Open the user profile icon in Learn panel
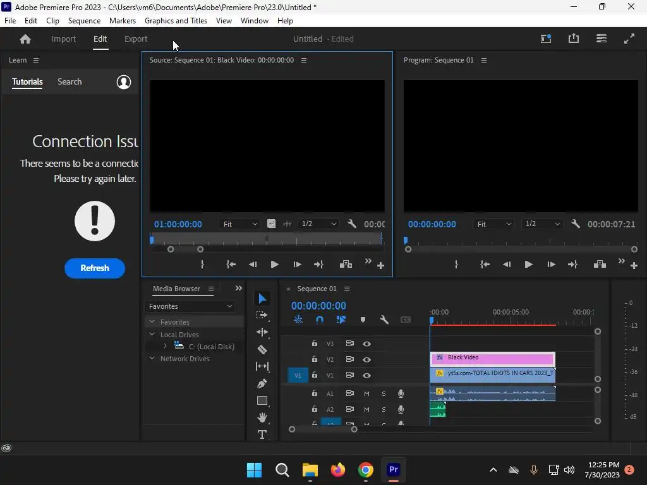 [124, 81]
